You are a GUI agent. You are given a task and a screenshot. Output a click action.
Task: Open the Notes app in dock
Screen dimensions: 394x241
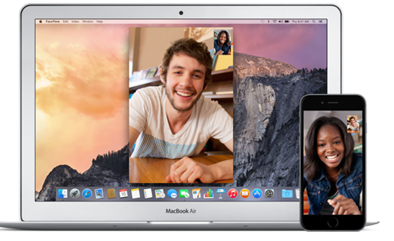click(135, 194)
